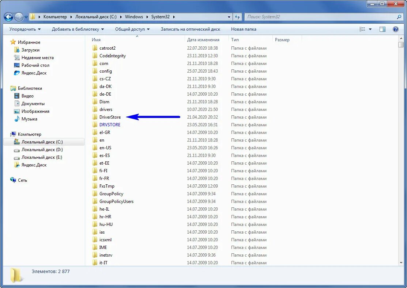
Task: Click Windows in the address breadcrumb
Action: (x=134, y=17)
